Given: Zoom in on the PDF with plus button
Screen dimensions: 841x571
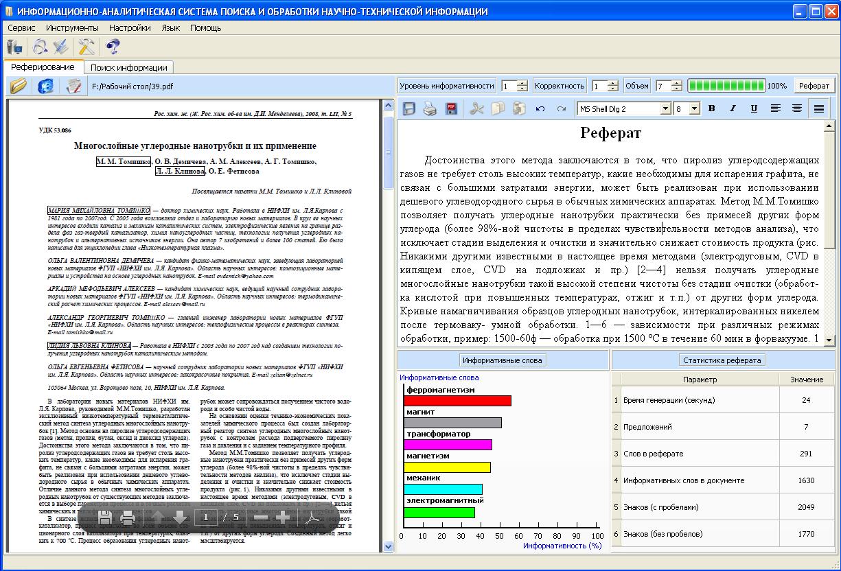Looking at the screenshot, I should (283, 517).
